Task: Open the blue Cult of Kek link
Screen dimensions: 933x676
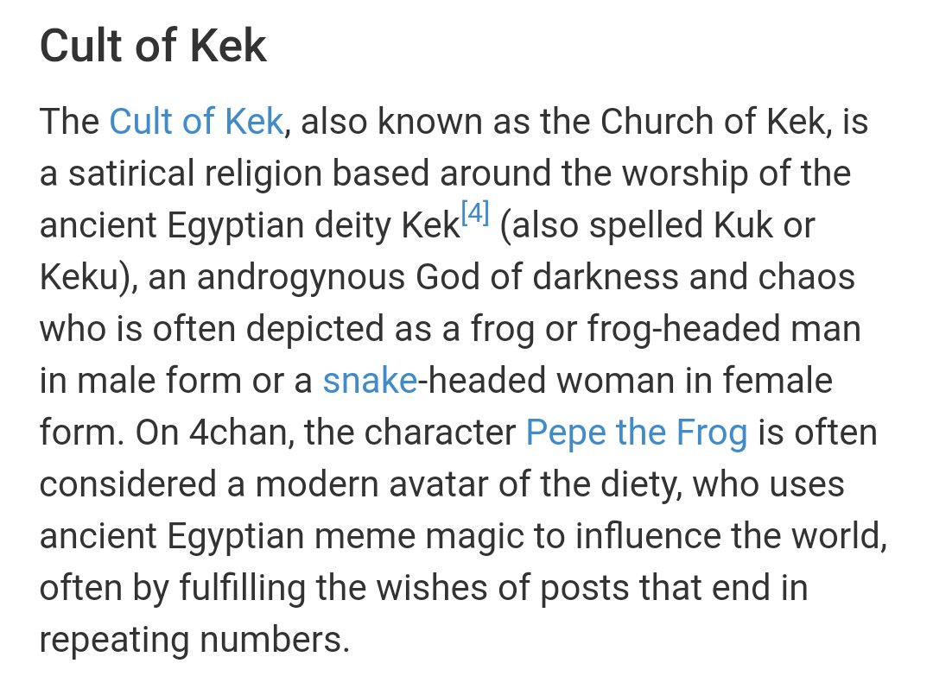Action: pyautogui.click(x=196, y=122)
